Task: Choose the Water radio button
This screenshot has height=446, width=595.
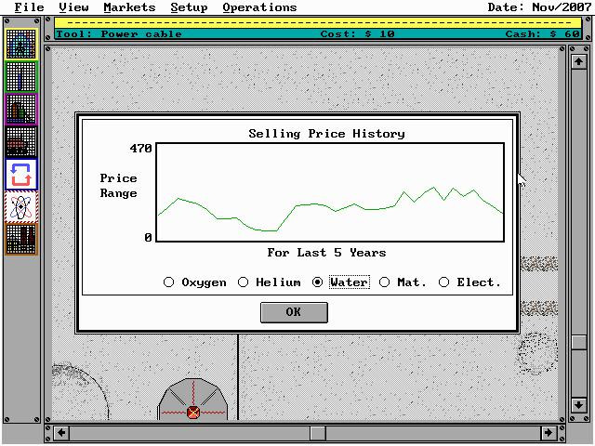Action: pos(318,282)
